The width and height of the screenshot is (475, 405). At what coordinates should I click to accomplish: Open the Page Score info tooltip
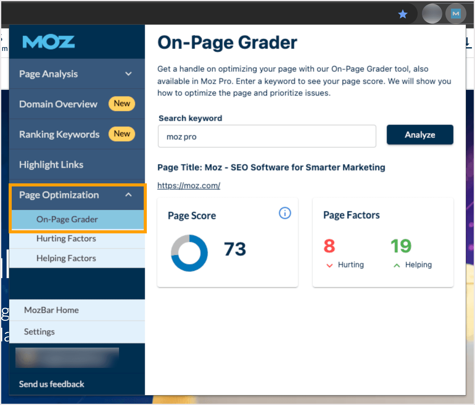(284, 213)
